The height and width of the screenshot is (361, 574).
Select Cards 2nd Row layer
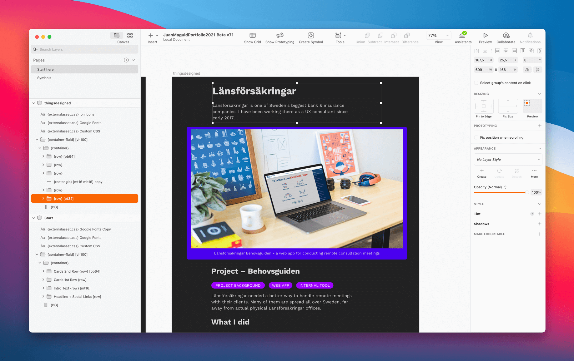[x=84, y=271]
